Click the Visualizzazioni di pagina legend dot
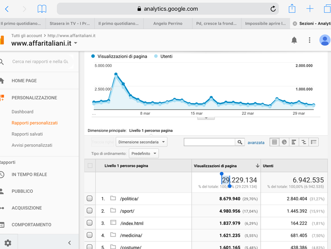 [93, 56]
